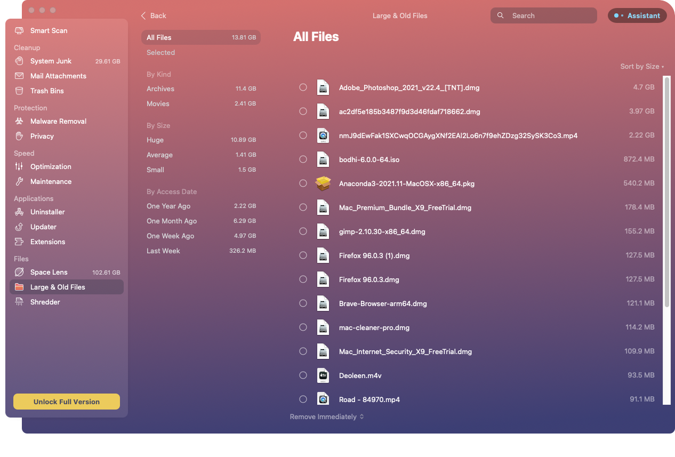This screenshot has width=675, height=457.
Task: Tick Mac_Premium_Bundle_X9_FreeTrial.dmg checkbox
Action: 303,207
